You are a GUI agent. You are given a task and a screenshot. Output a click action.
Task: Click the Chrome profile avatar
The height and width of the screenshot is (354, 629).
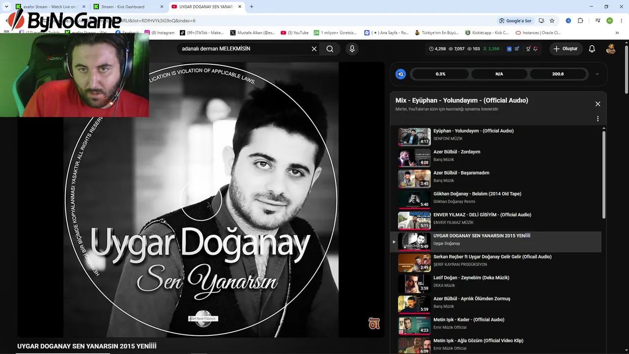(609, 21)
